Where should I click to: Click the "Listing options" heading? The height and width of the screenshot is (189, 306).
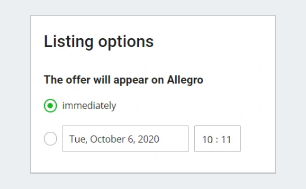click(99, 42)
